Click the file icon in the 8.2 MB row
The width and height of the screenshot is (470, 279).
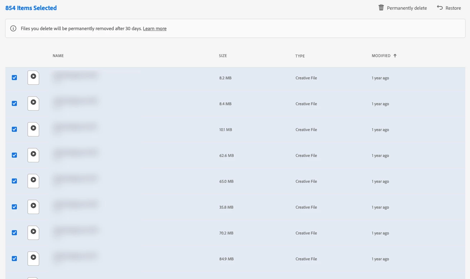(x=33, y=78)
